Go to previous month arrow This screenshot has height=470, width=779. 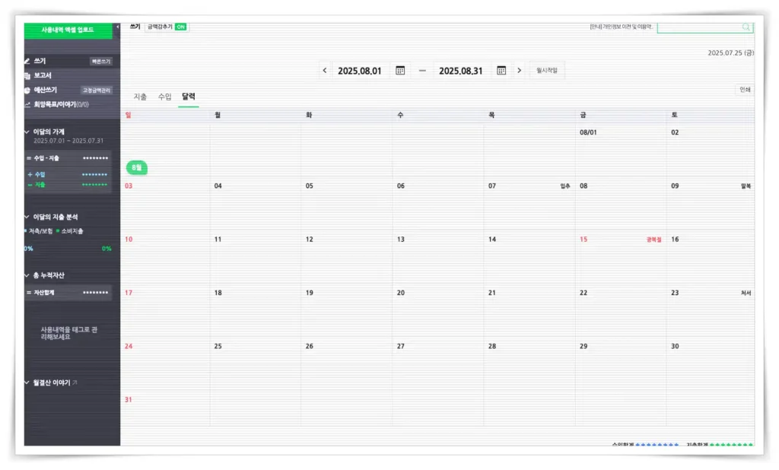(x=324, y=71)
